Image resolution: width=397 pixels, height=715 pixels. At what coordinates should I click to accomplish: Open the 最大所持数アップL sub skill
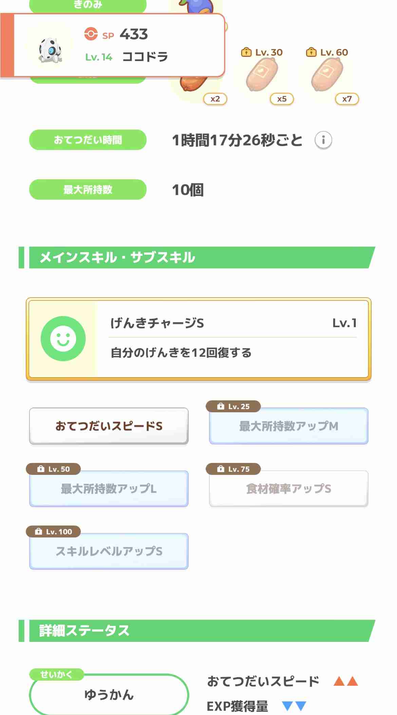tap(109, 488)
